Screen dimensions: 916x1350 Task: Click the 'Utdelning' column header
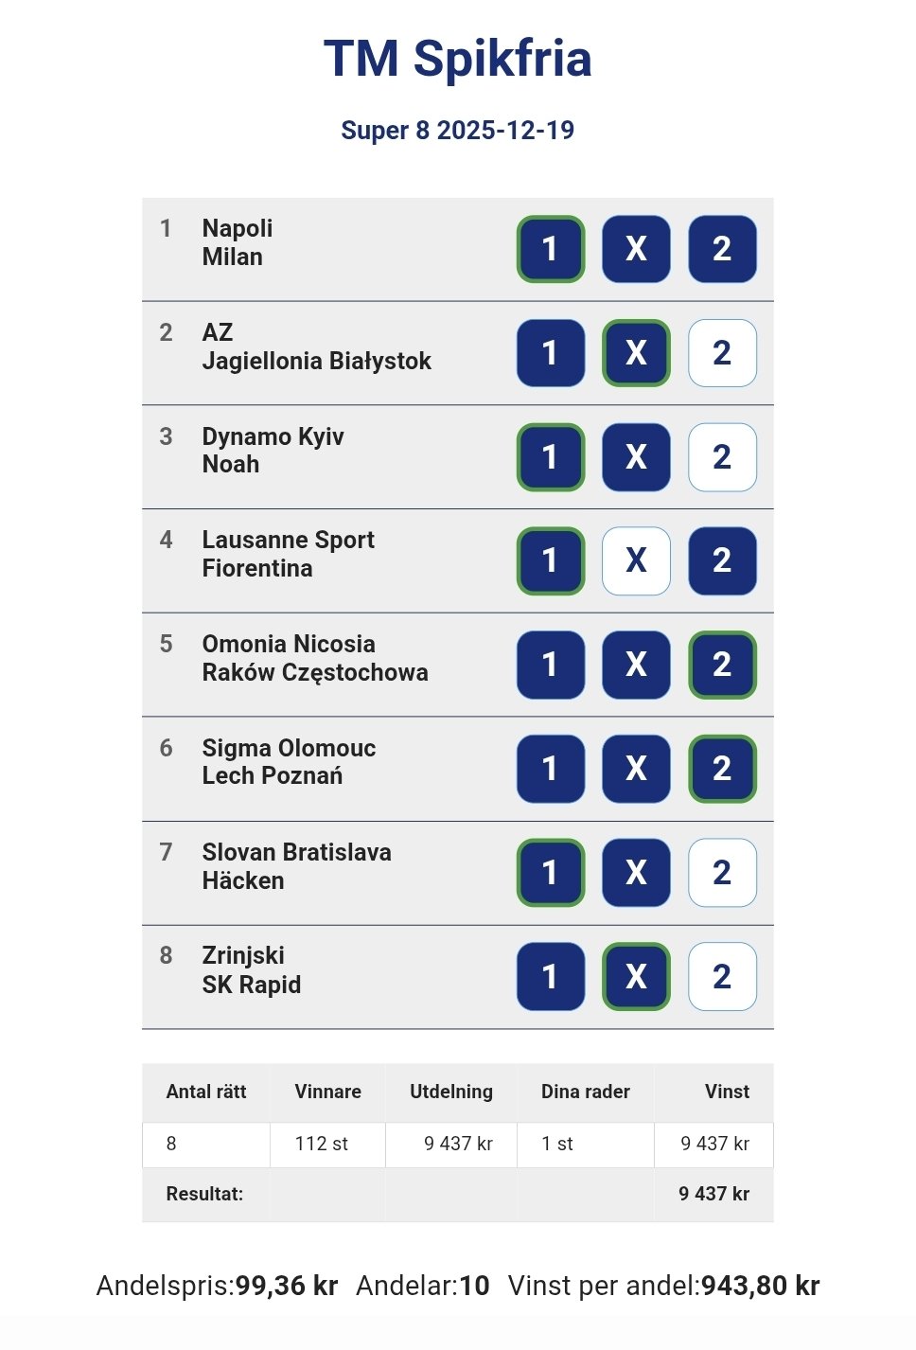click(x=450, y=1092)
